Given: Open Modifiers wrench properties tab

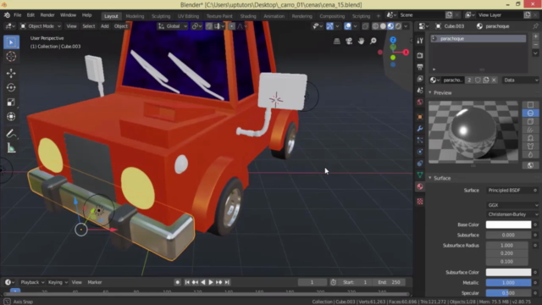Looking at the screenshot, I should click(420, 129).
